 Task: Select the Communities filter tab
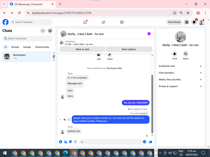click(42, 47)
